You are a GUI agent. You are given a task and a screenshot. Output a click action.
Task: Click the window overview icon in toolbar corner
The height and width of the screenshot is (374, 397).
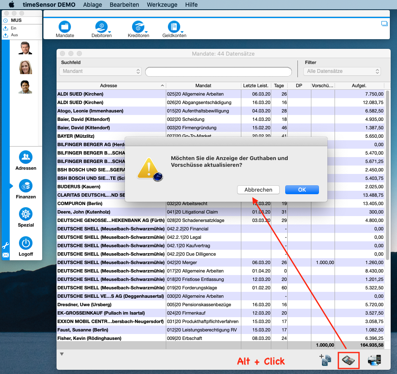[x=384, y=24]
